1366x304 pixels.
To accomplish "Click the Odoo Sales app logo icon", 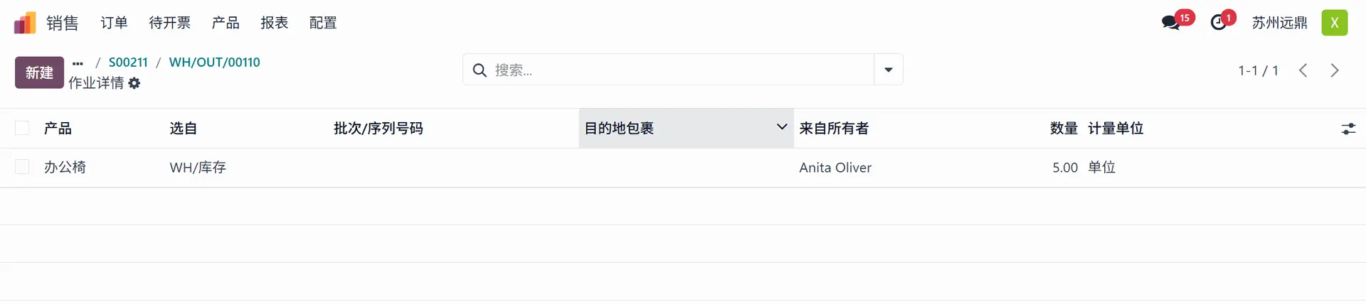I will [x=25, y=23].
